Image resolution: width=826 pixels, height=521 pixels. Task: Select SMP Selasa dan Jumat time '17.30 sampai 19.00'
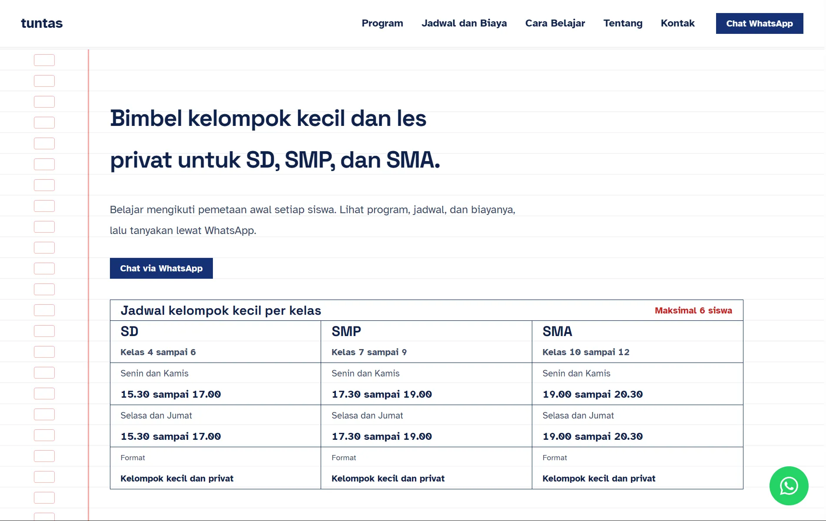click(x=382, y=436)
